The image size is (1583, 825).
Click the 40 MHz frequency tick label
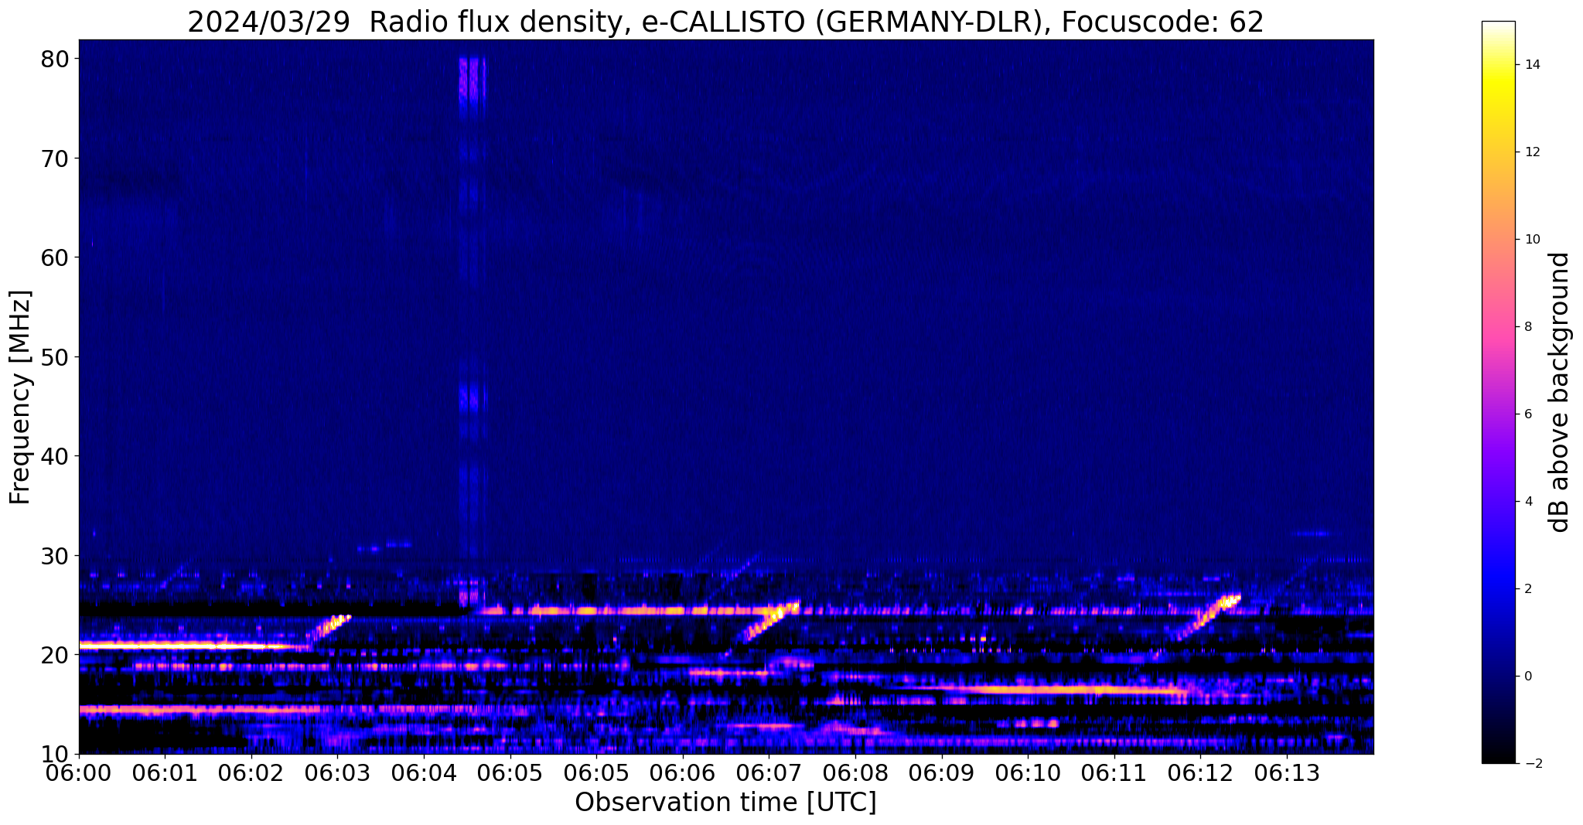tap(54, 456)
